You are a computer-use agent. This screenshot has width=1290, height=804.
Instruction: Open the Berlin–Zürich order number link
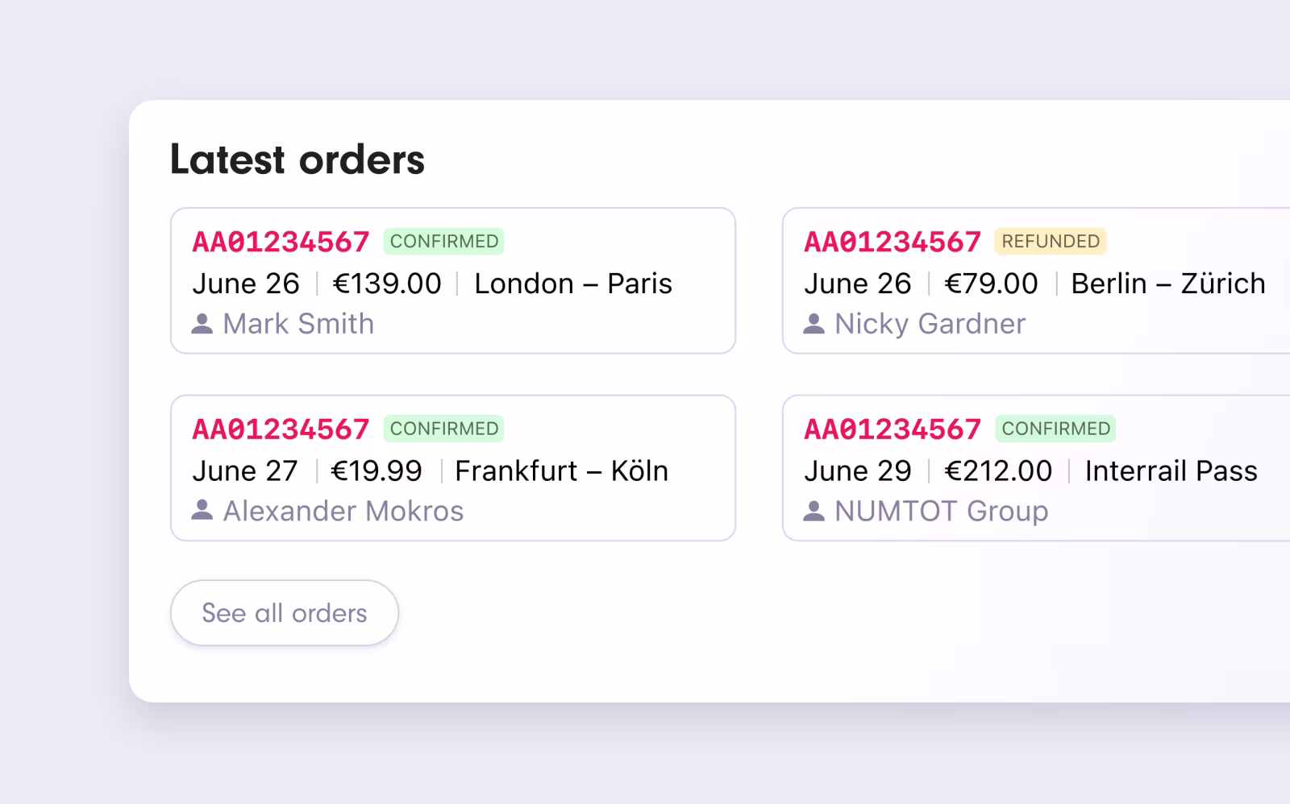pos(893,242)
